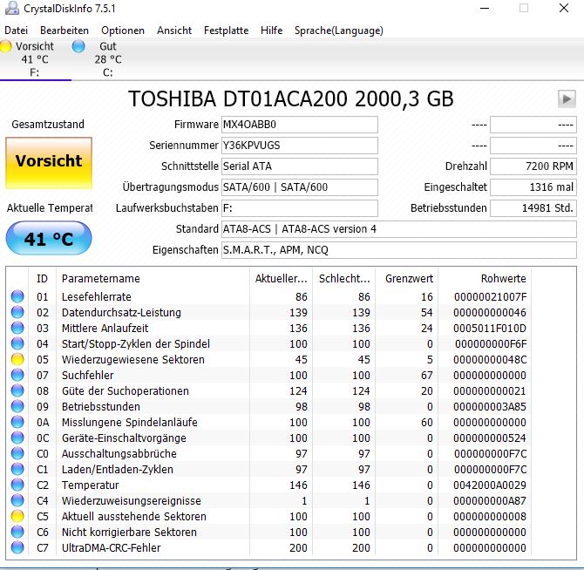The width and height of the screenshot is (584, 570).
Task: Open the Datei menu
Action: point(16,31)
